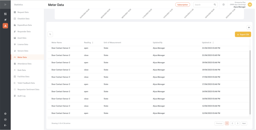Sort by the Reading column arrows

(x=93, y=43)
